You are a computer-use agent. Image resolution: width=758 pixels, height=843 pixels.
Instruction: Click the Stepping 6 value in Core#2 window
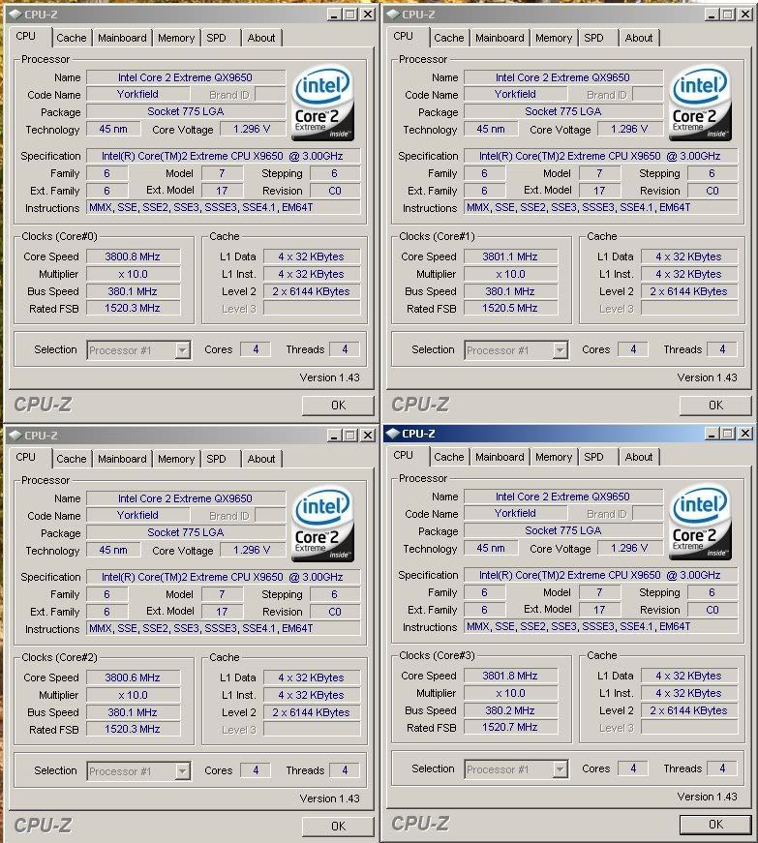coord(334,594)
